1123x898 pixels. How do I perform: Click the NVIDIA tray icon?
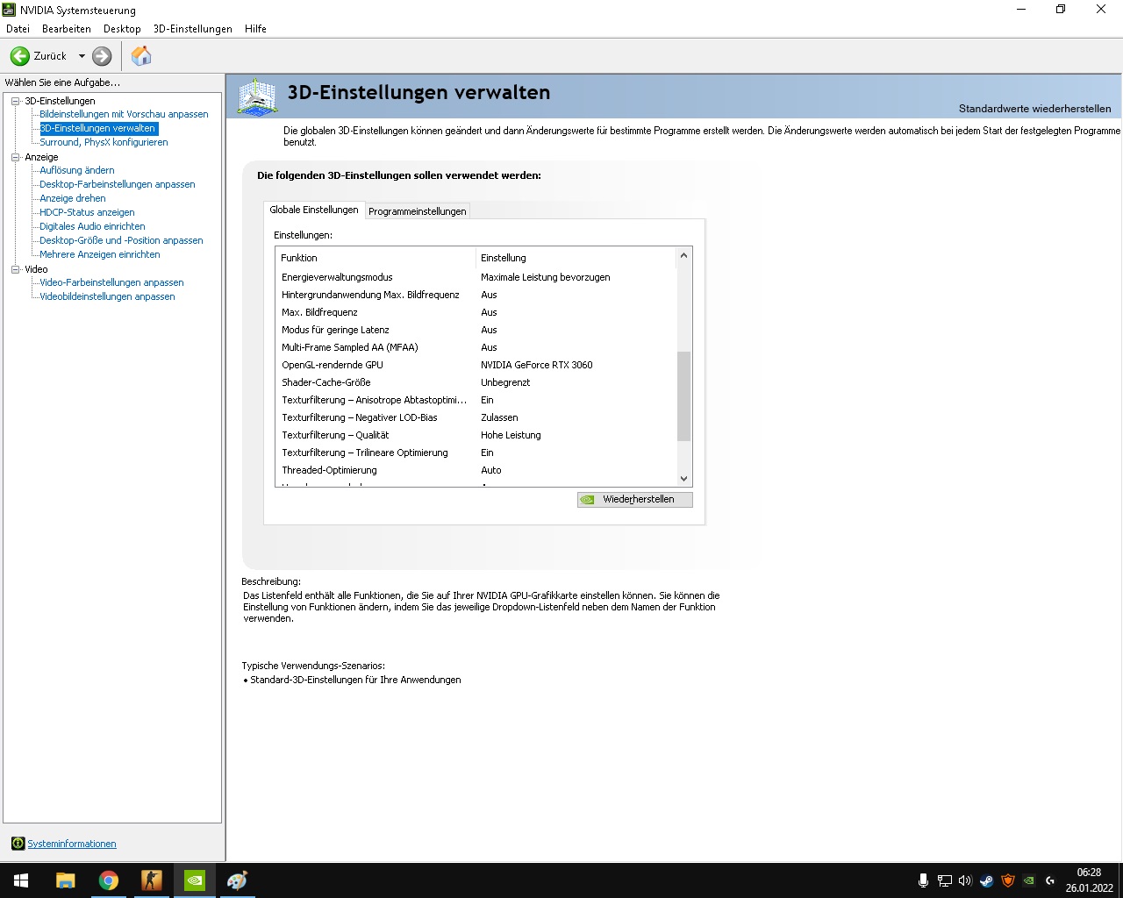pos(1029,880)
